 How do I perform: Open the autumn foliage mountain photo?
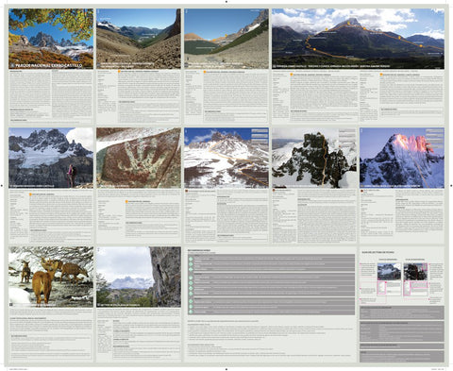coord(51,39)
